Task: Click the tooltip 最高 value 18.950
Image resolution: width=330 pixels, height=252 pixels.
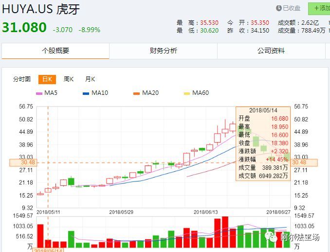Action: coord(279,127)
